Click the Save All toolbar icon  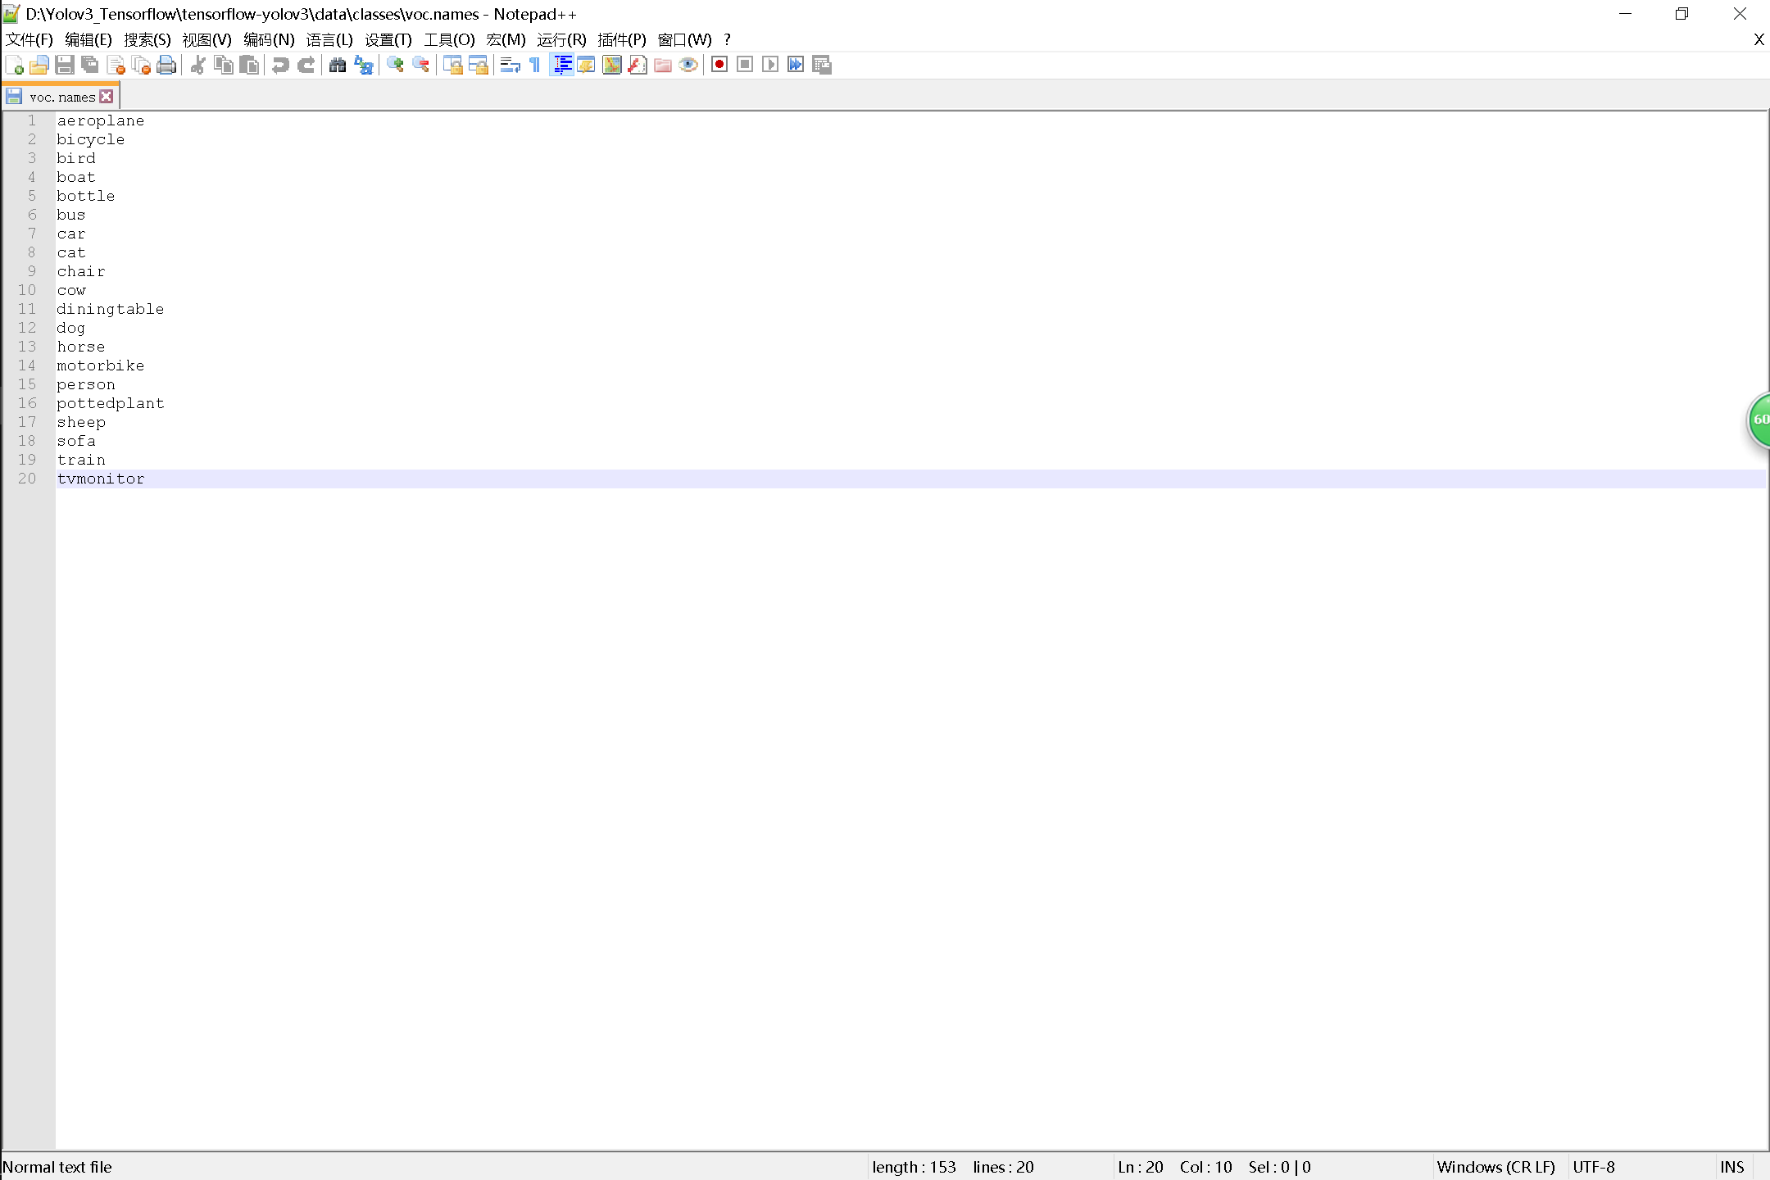(89, 65)
